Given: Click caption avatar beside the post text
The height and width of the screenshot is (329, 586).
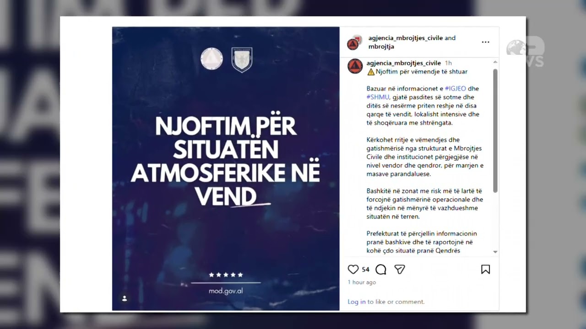Looking at the screenshot, I should pyautogui.click(x=355, y=67).
